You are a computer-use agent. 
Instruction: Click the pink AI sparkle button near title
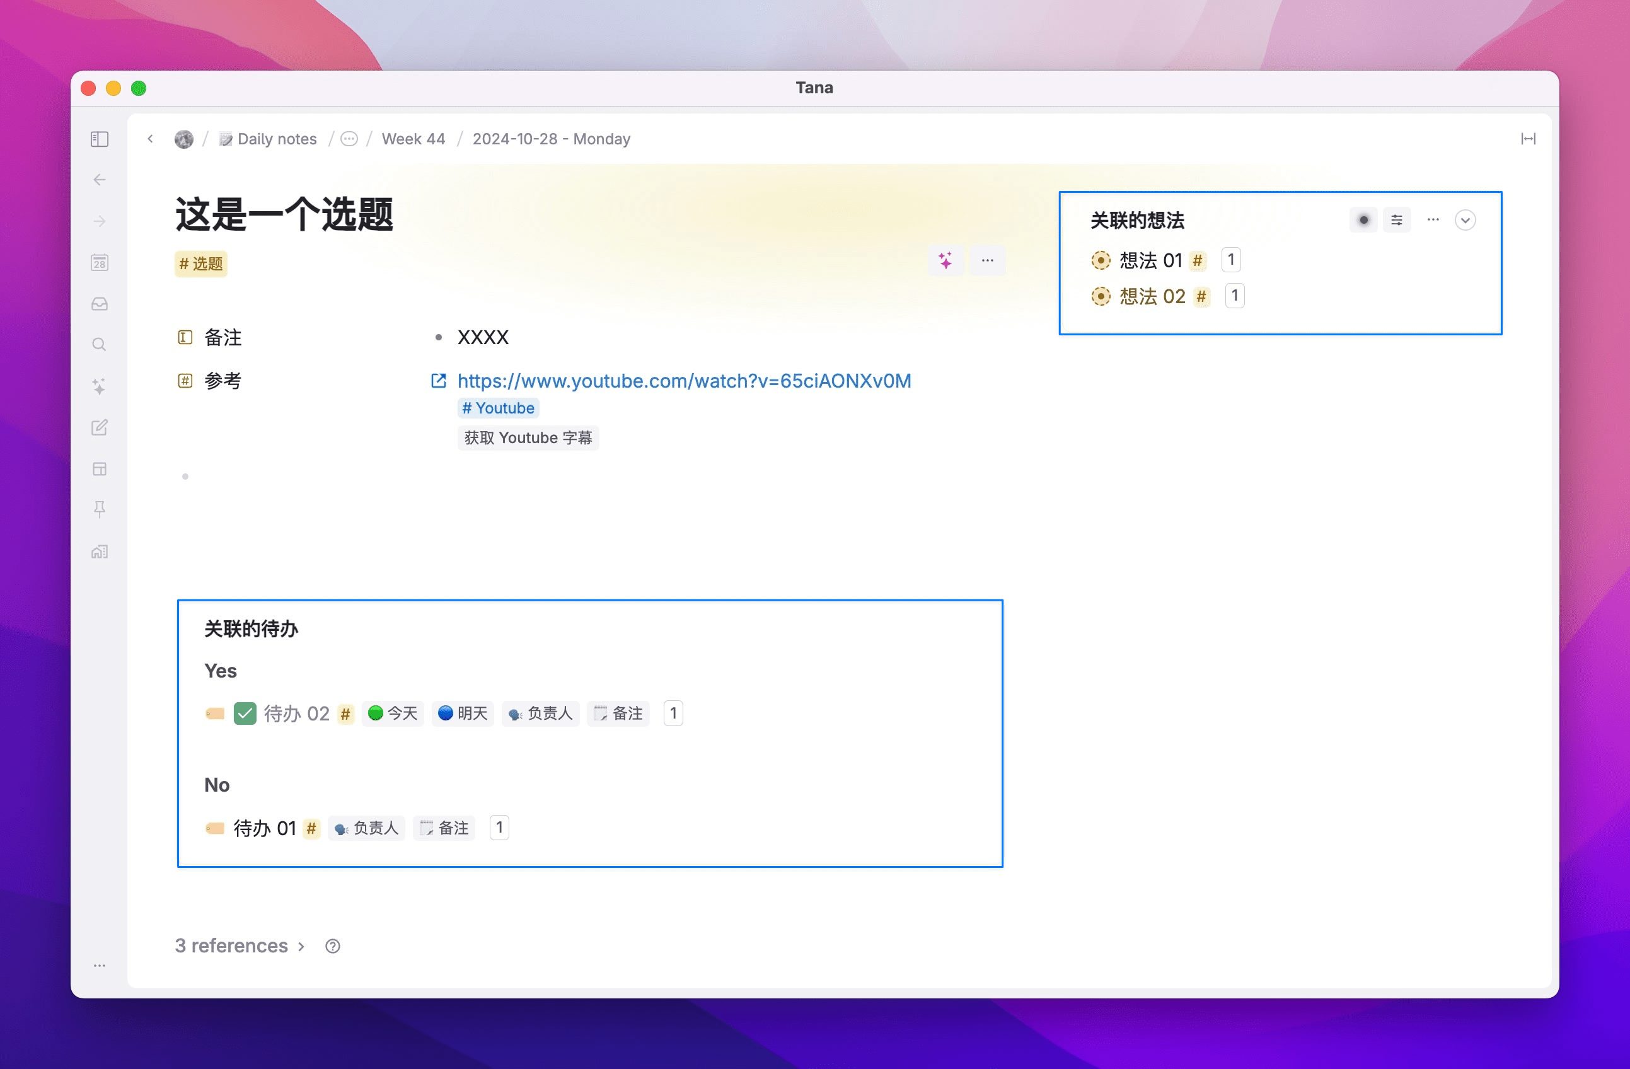(946, 260)
